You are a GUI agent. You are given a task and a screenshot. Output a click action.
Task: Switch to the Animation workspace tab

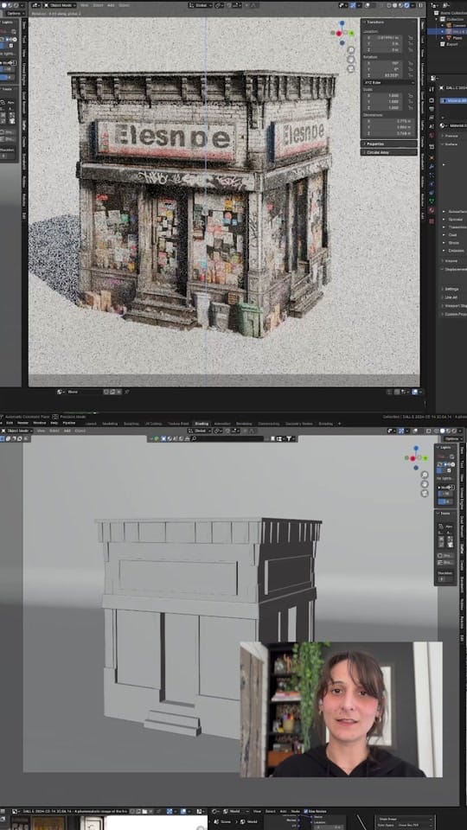[x=222, y=424]
